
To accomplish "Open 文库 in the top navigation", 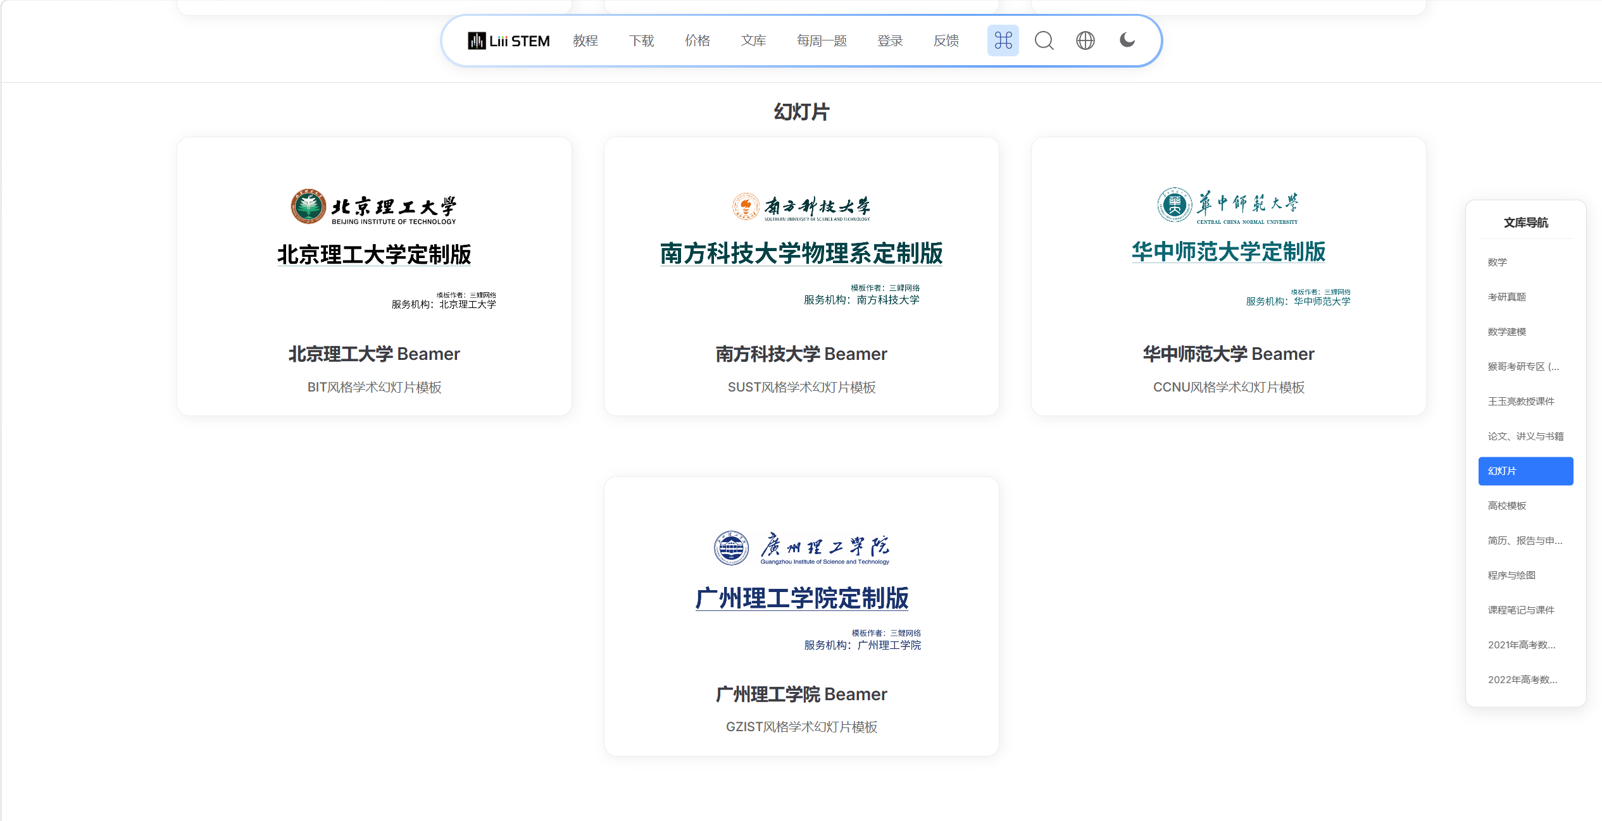I will [753, 40].
